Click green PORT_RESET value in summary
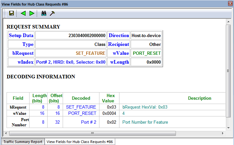 pyautogui.click(x=147, y=53)
